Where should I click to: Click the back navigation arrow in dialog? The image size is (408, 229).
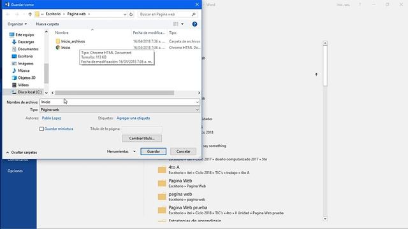(8, 14)
